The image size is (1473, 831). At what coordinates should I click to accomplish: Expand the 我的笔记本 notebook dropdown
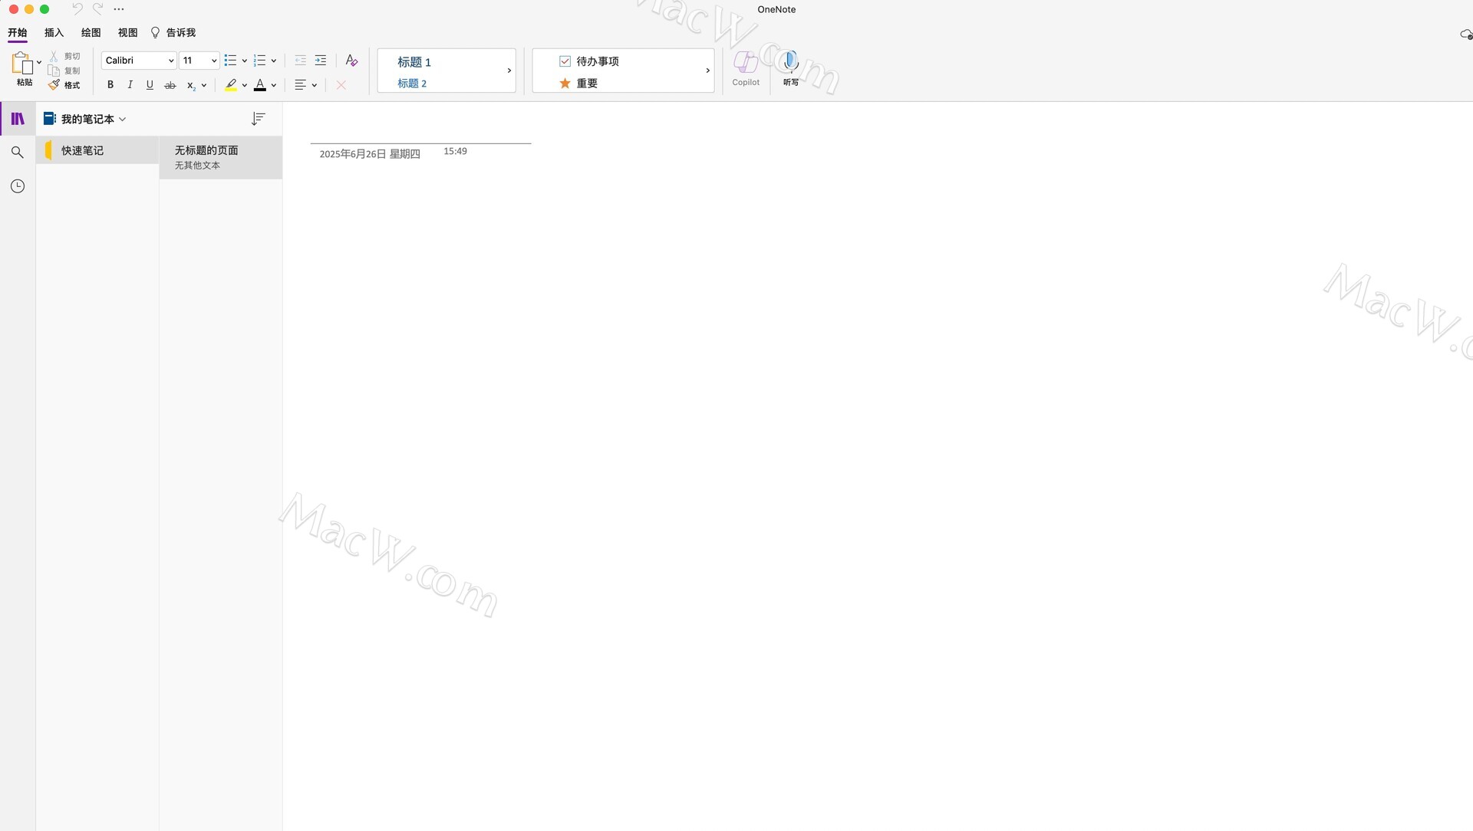pyautogui.click(x=85, y=119)
